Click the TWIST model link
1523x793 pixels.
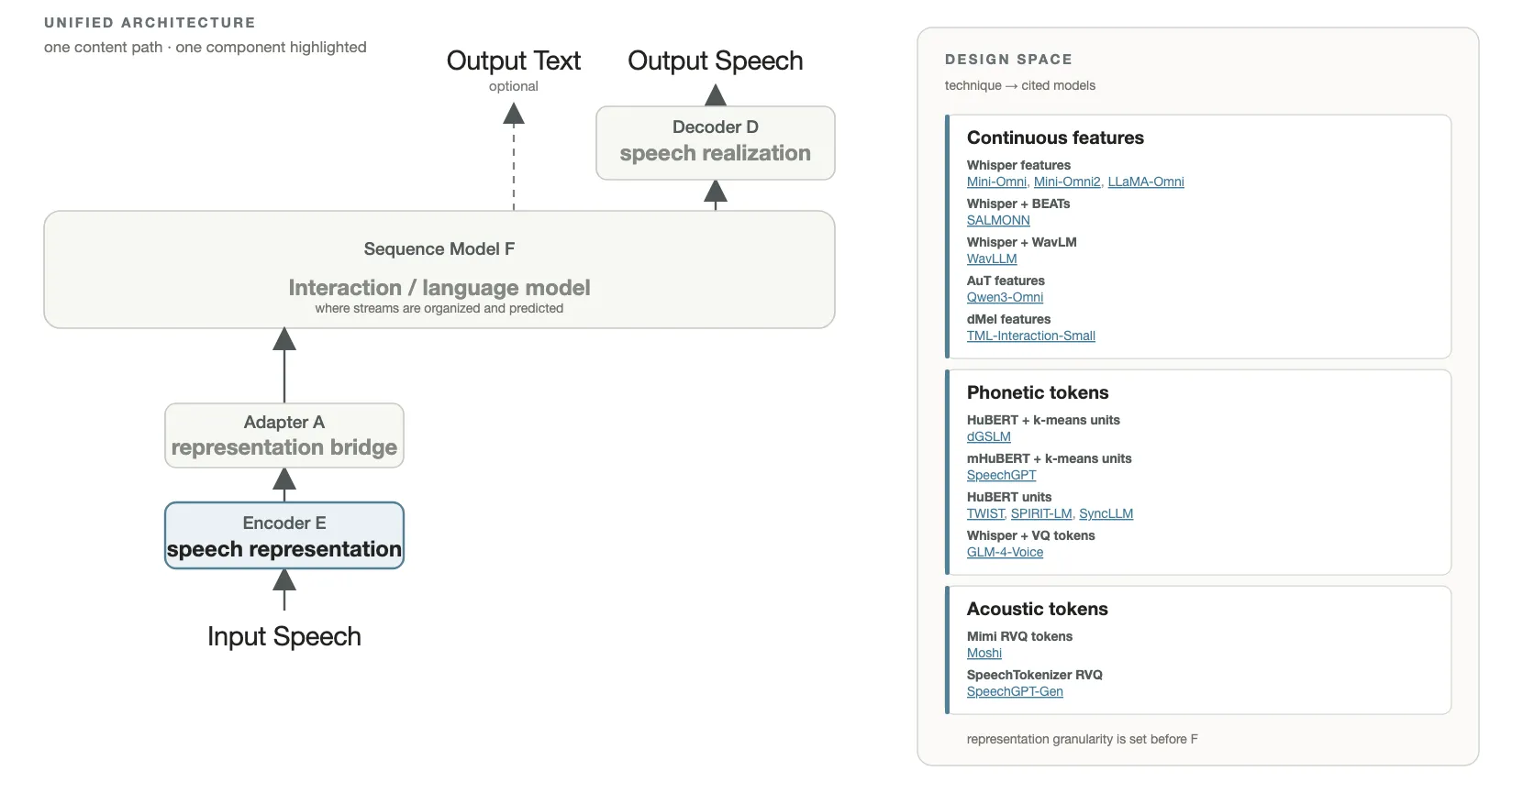click(x=985, y=513)
